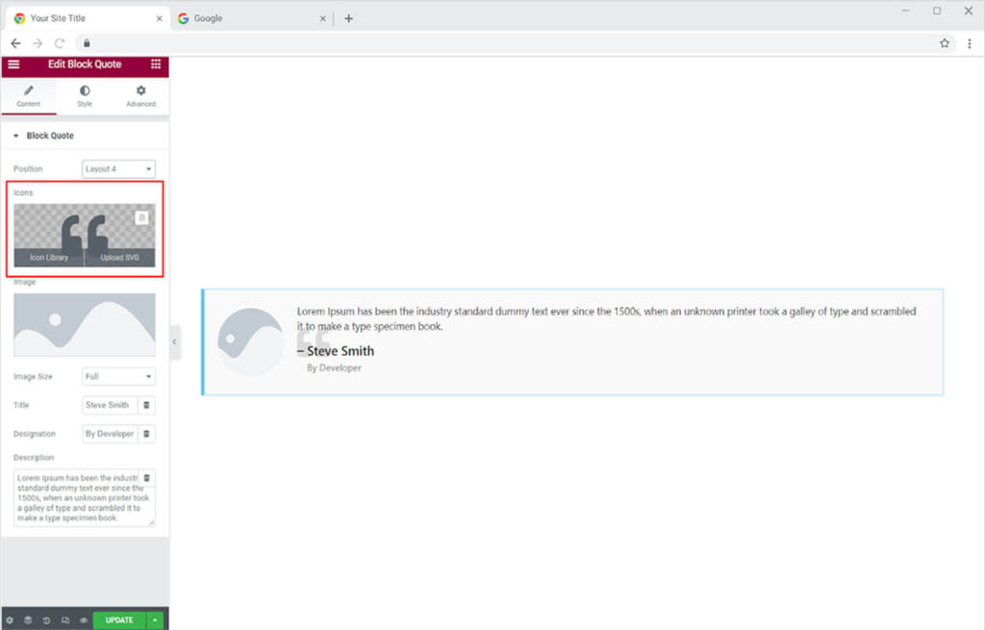Screen dimensions: 985x630
Task: Click the dynamic tags icon beside Title field
Action: [146, 405]
